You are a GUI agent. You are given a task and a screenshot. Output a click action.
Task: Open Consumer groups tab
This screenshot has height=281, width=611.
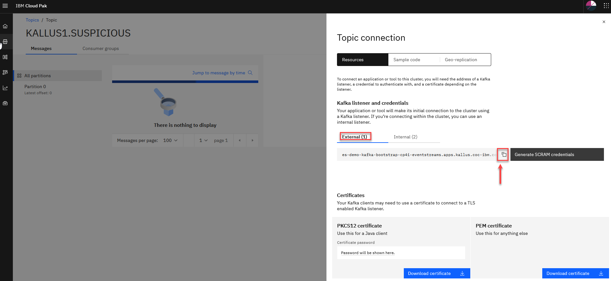click(x=101, y=48)
